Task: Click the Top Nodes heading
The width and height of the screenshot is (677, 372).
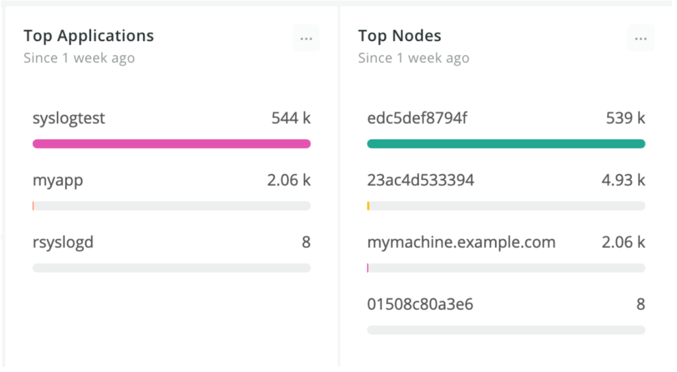Action: coord(400,36)
